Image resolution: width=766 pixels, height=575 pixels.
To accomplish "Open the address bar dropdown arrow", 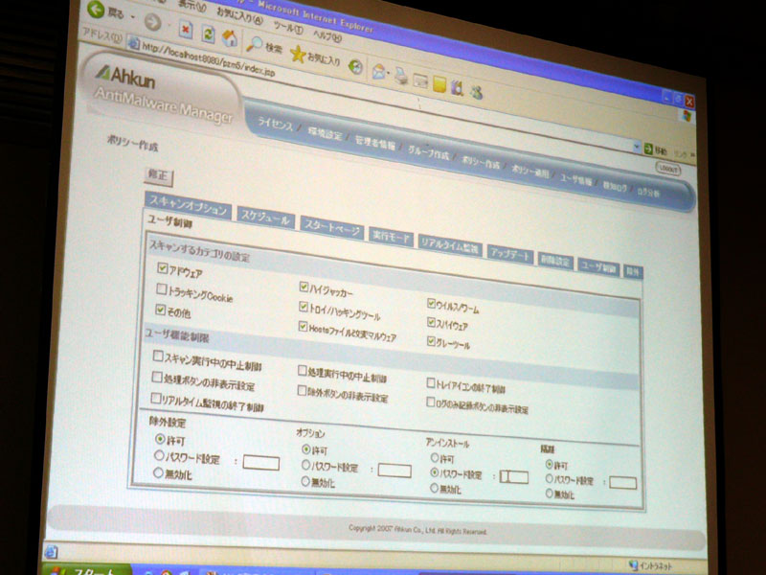I will [x=636, y=147].
